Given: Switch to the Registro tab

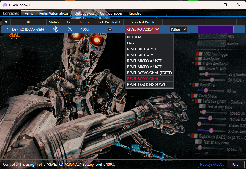Looking at the screenshot, I should pyautogui.click(x=135, y=13).
